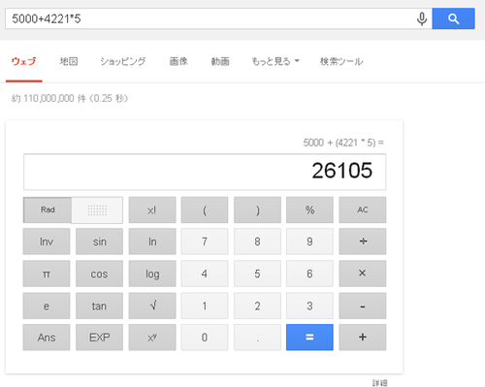The image size is (485, 387).
Task: Click the multiplication × key
Action: click(363, 274)
